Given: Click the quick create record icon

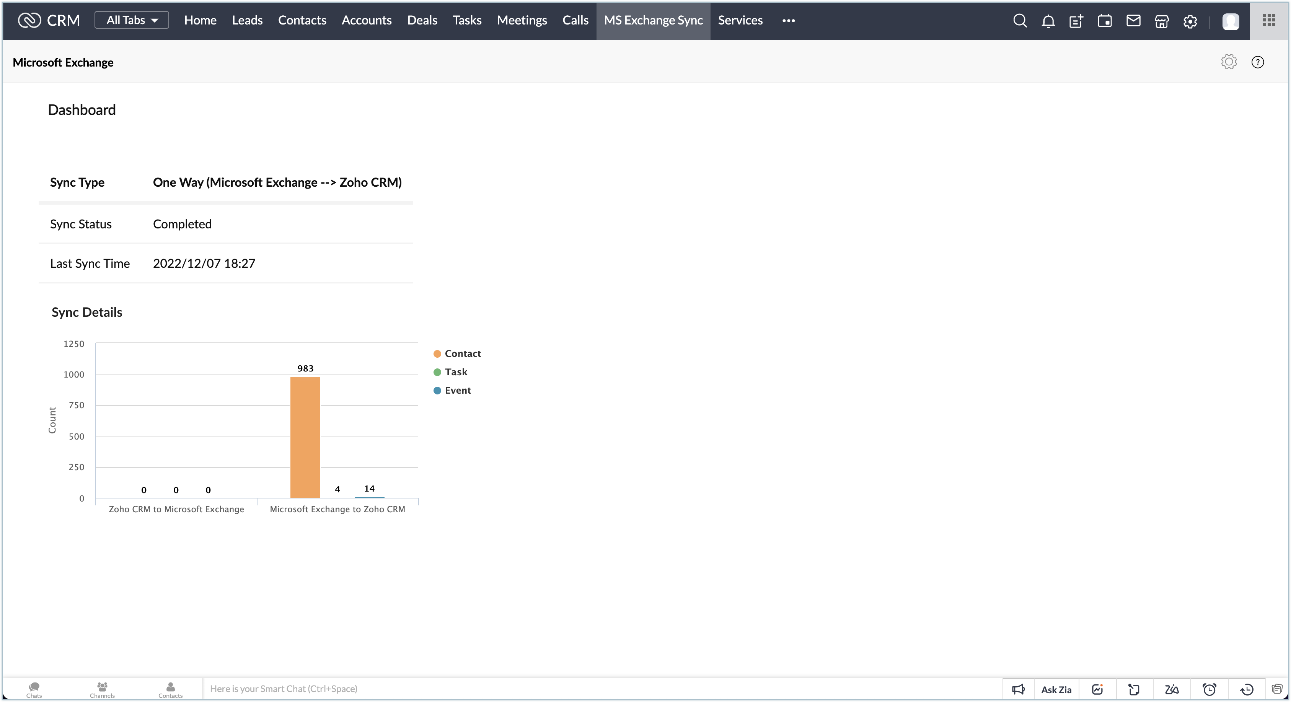Looking at the screenshot, I should pyautogui.click(x=1076, y=21).
